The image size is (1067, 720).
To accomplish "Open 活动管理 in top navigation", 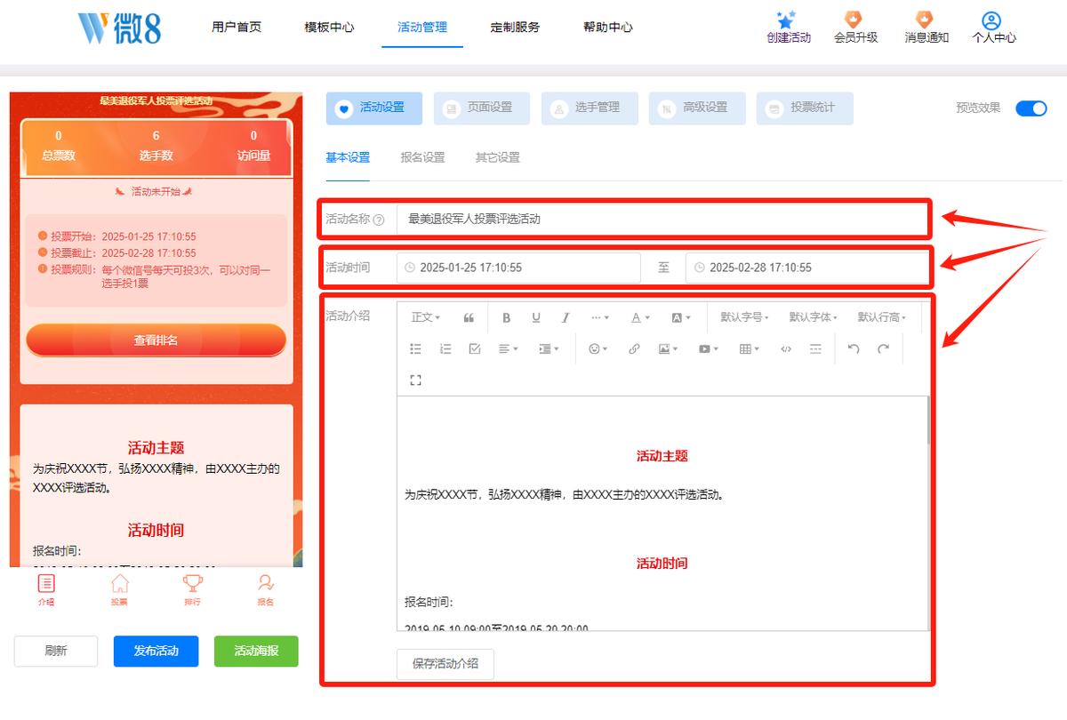I will tap(422, 28).
